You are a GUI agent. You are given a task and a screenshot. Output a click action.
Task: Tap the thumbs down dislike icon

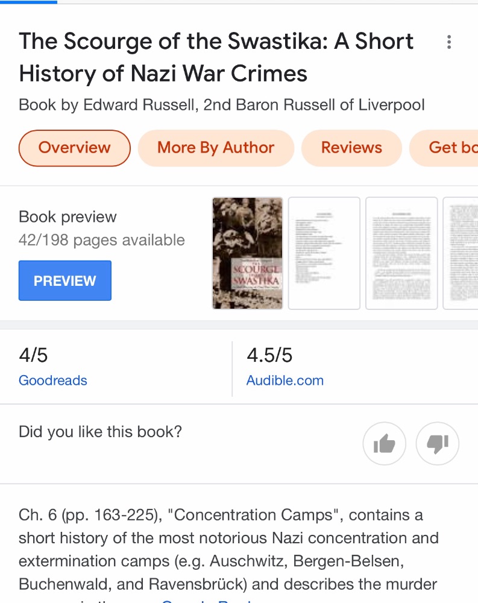[438, 444]
